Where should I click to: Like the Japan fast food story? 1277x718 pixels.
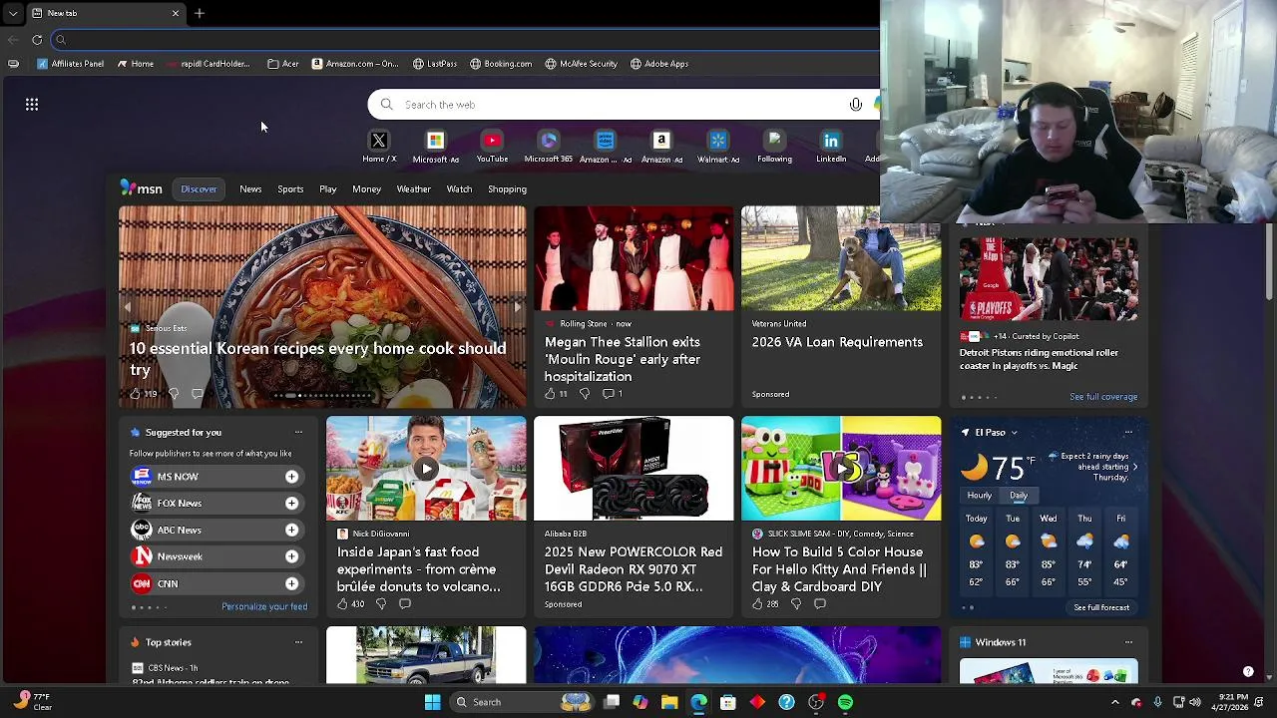pyautogui.click(x=342, y=603)
